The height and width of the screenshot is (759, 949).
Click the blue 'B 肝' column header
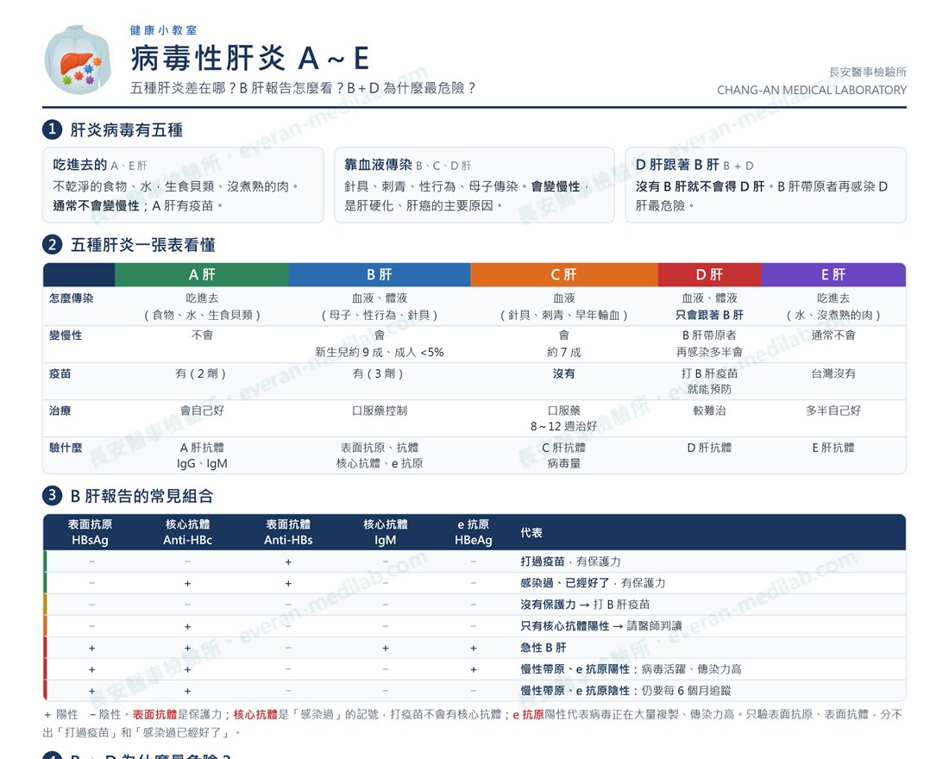[x=380, y=275]
